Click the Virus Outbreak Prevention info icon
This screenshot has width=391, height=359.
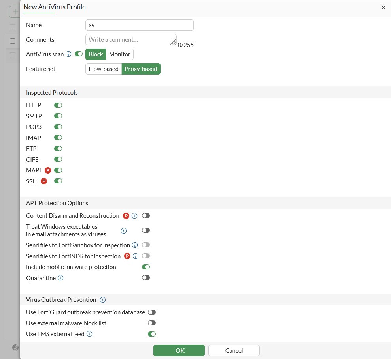point(103,300)
